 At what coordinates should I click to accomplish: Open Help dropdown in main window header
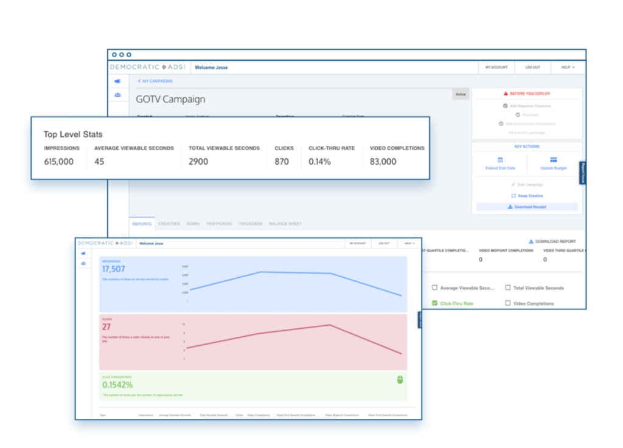pos(568,67)
